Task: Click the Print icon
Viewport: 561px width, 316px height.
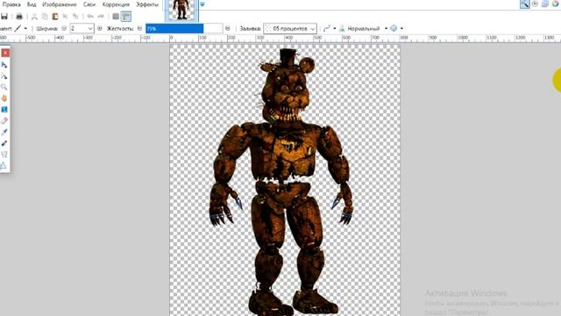Action: pyautogui.click(x=19, y=17)
